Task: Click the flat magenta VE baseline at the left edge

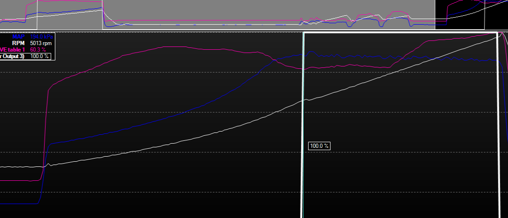Action: (20, 180)
